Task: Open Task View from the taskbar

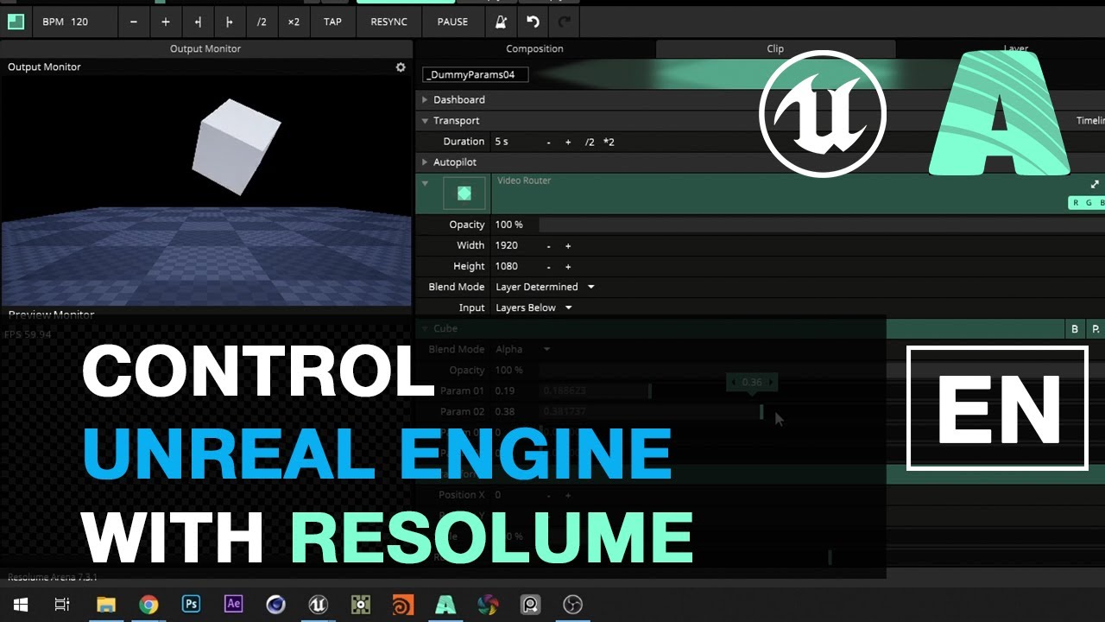Action: pos(62,605)
